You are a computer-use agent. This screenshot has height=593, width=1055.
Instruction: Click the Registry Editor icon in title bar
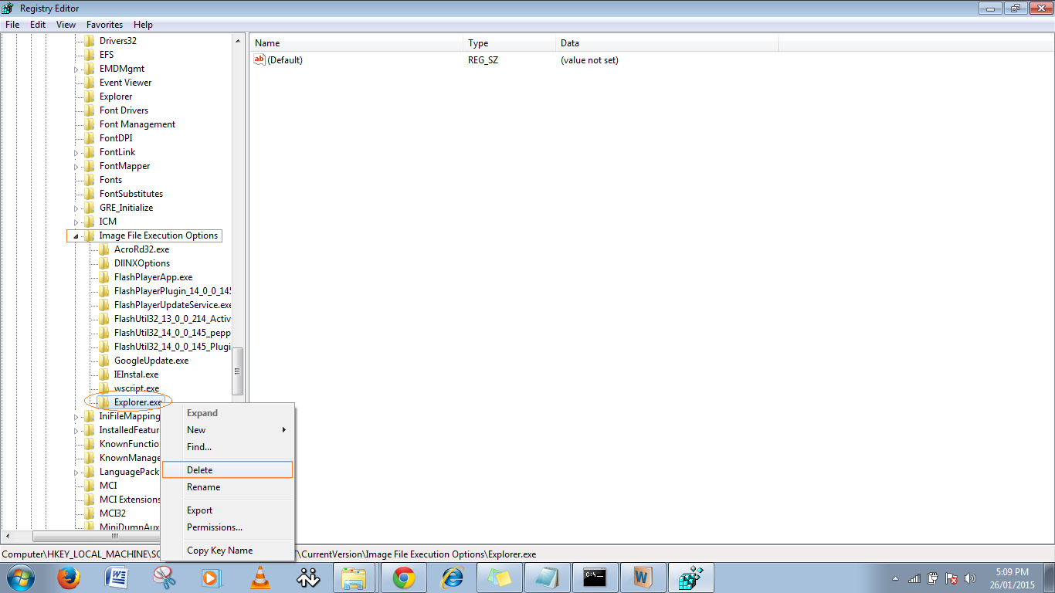pyautogui.click(x=8, y=8)
